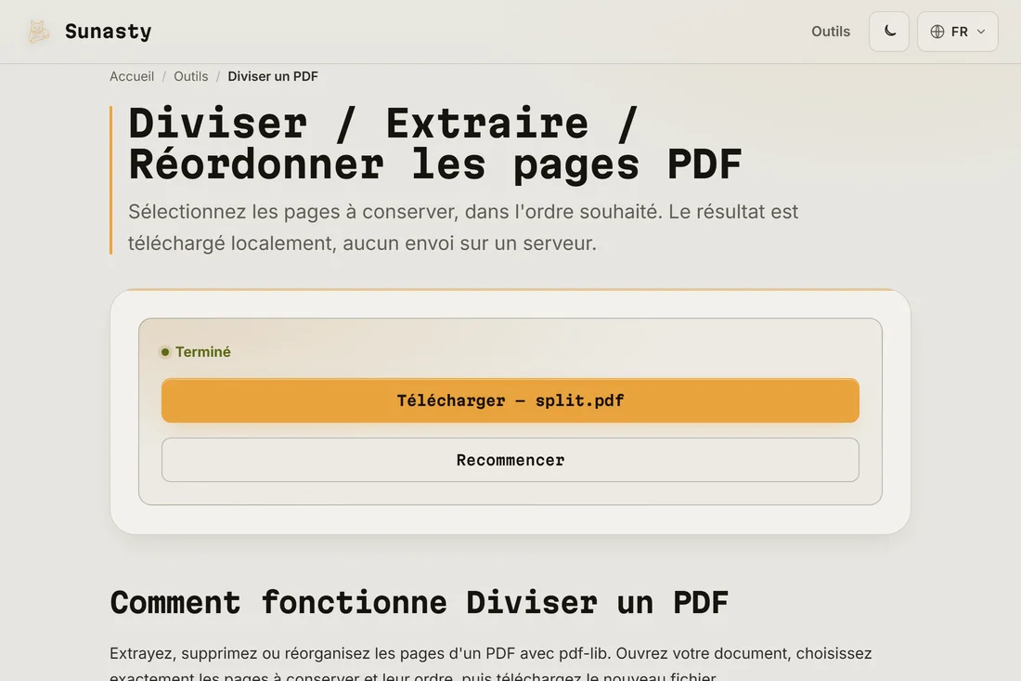Click the paragraph starting with Extrayez, supprimez
Screen dimensions: 1021x681
click(490, 662)
